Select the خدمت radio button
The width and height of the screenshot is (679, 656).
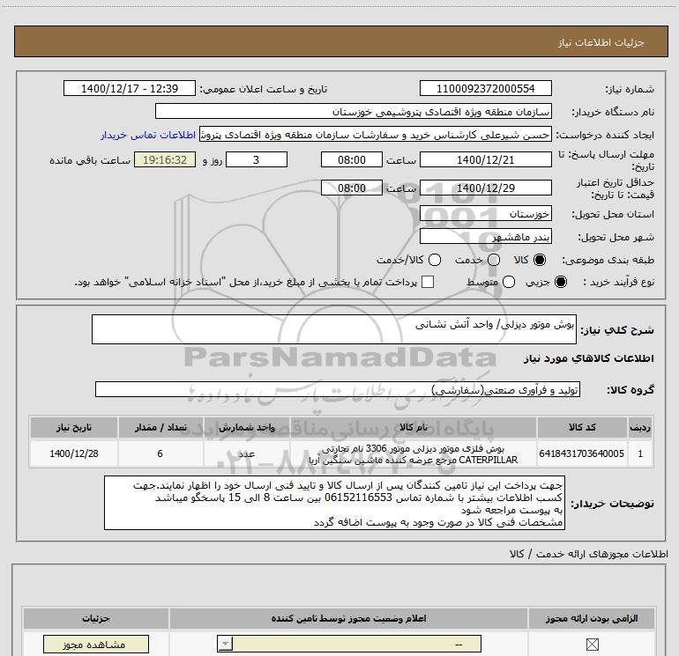tap(494, 260)
